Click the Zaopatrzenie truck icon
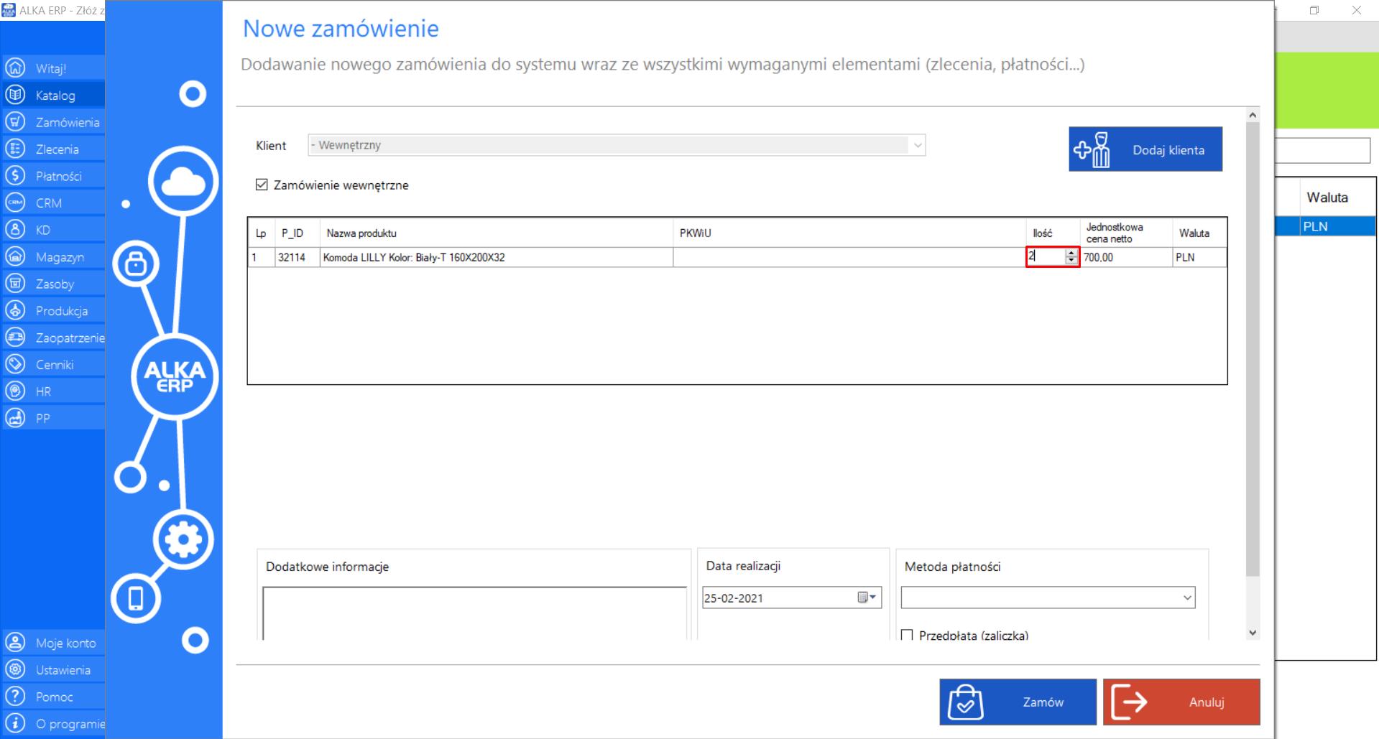The width and height of the screenshot is (1379, 739). pyautogui.click(x=15, y=338)
